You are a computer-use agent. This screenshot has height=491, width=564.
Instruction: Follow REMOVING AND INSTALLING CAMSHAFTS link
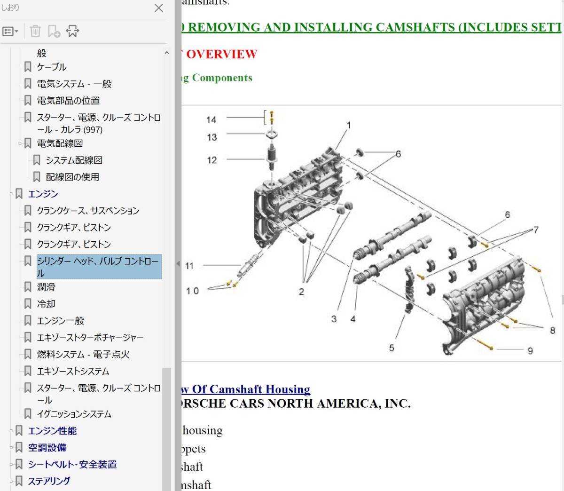[371, 27]
